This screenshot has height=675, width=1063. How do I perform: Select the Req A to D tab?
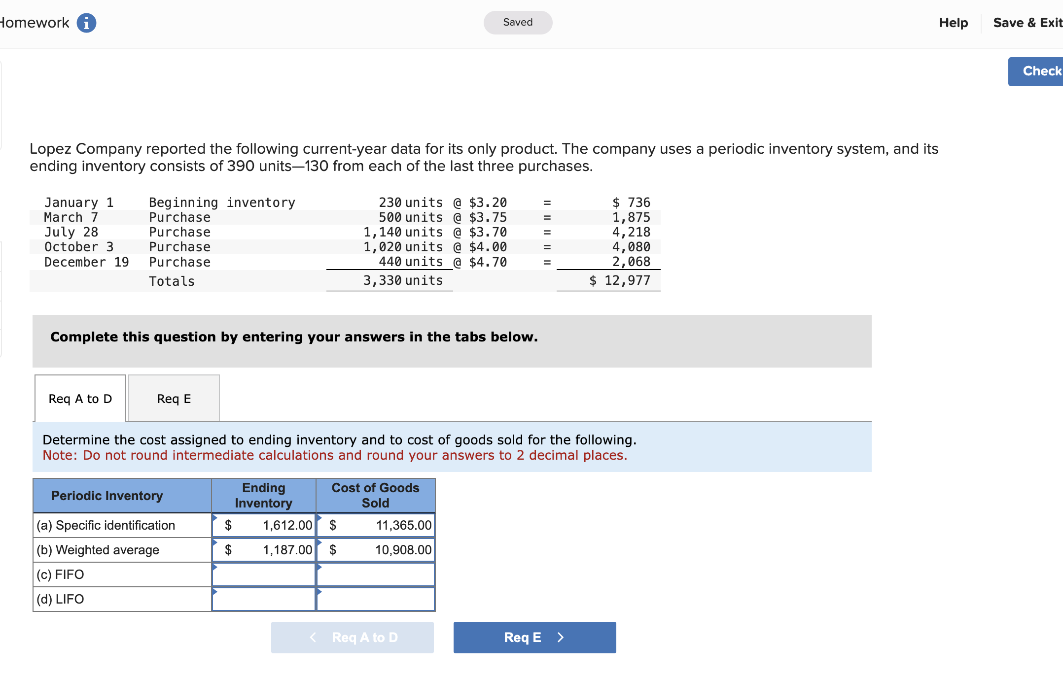tap(80, 399)
